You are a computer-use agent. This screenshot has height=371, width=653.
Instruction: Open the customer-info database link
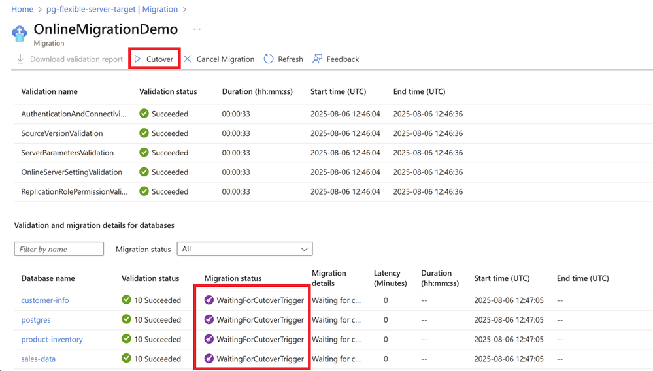coord(45,300)
